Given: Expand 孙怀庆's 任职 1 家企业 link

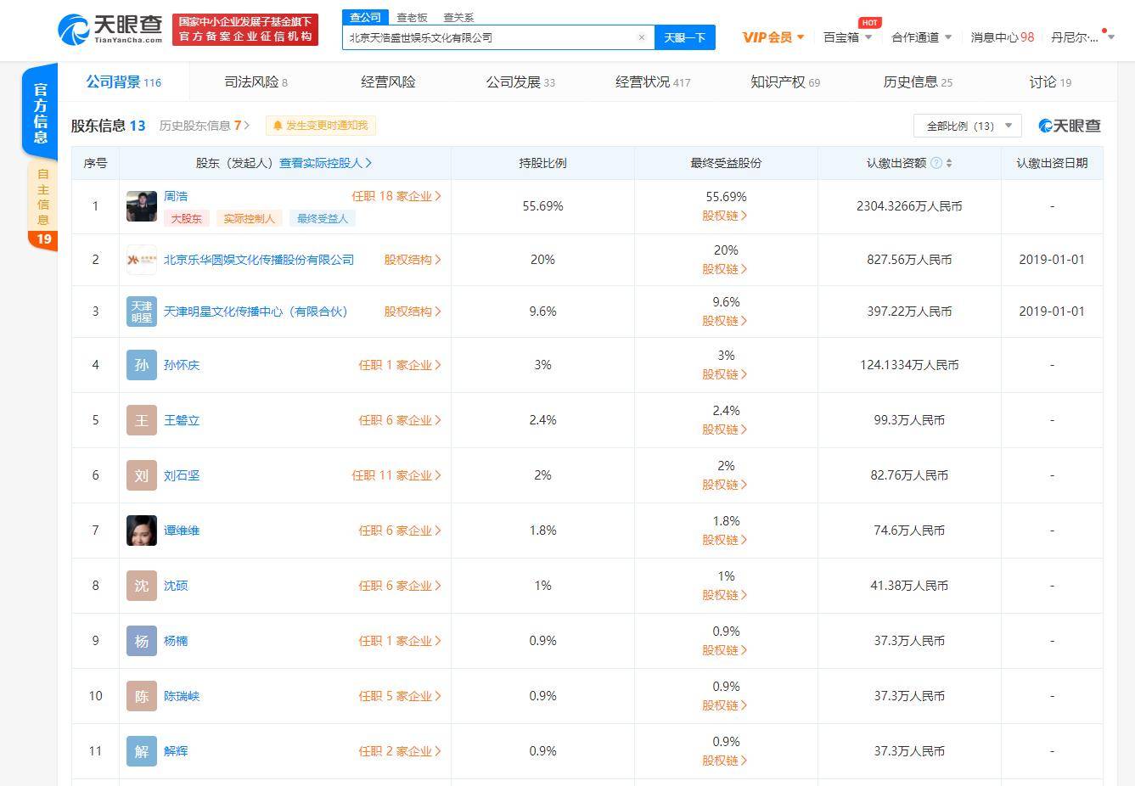Looking at the screenshot, I should (400, 365).
